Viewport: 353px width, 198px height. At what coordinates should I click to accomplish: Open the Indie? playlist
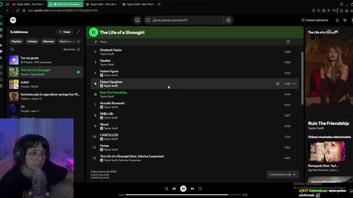click(x=46, y=84)
